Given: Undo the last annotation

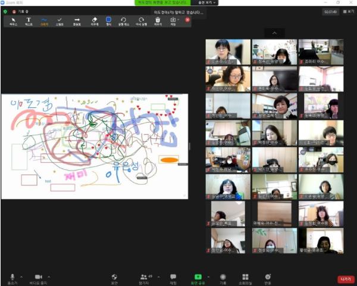Looking at the screenshot, I should click(x=124, y=21).
